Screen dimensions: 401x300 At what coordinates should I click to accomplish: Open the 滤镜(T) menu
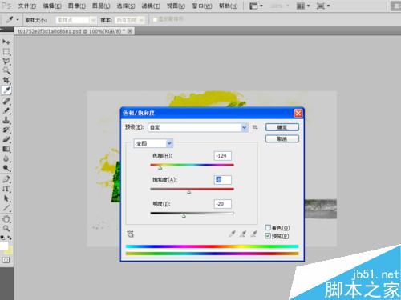click(151, 6)
